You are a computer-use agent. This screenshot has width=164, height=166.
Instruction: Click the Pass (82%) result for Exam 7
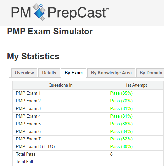click(x=121, y=139)
